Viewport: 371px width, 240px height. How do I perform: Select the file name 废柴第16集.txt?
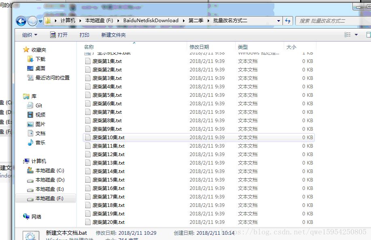click(x=108, y=188)
